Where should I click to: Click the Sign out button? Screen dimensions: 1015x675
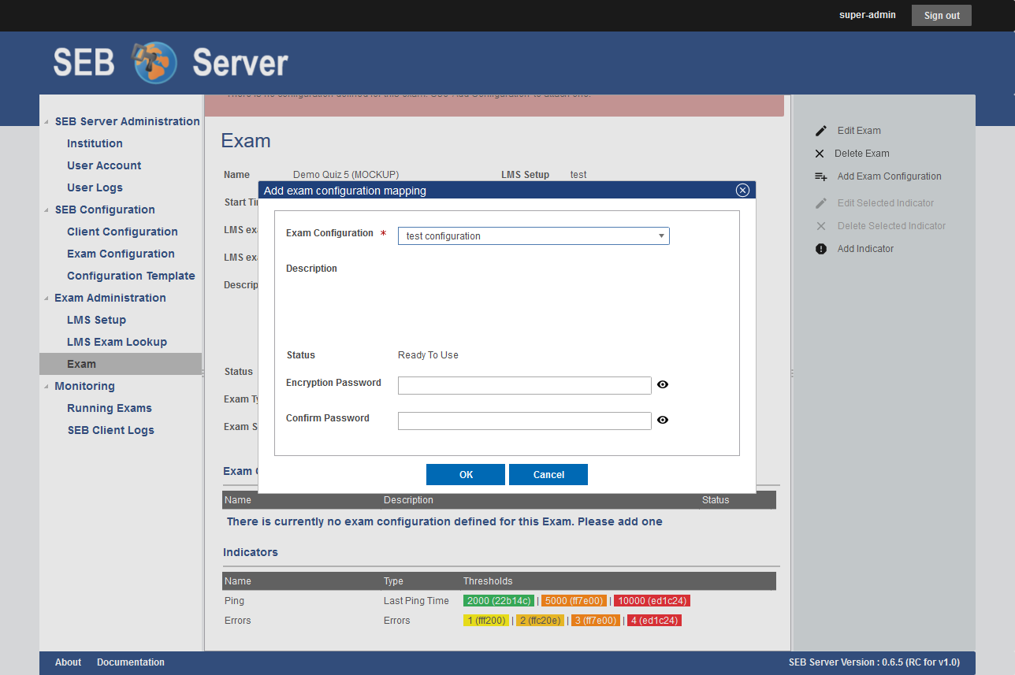[x=941, y=16]
